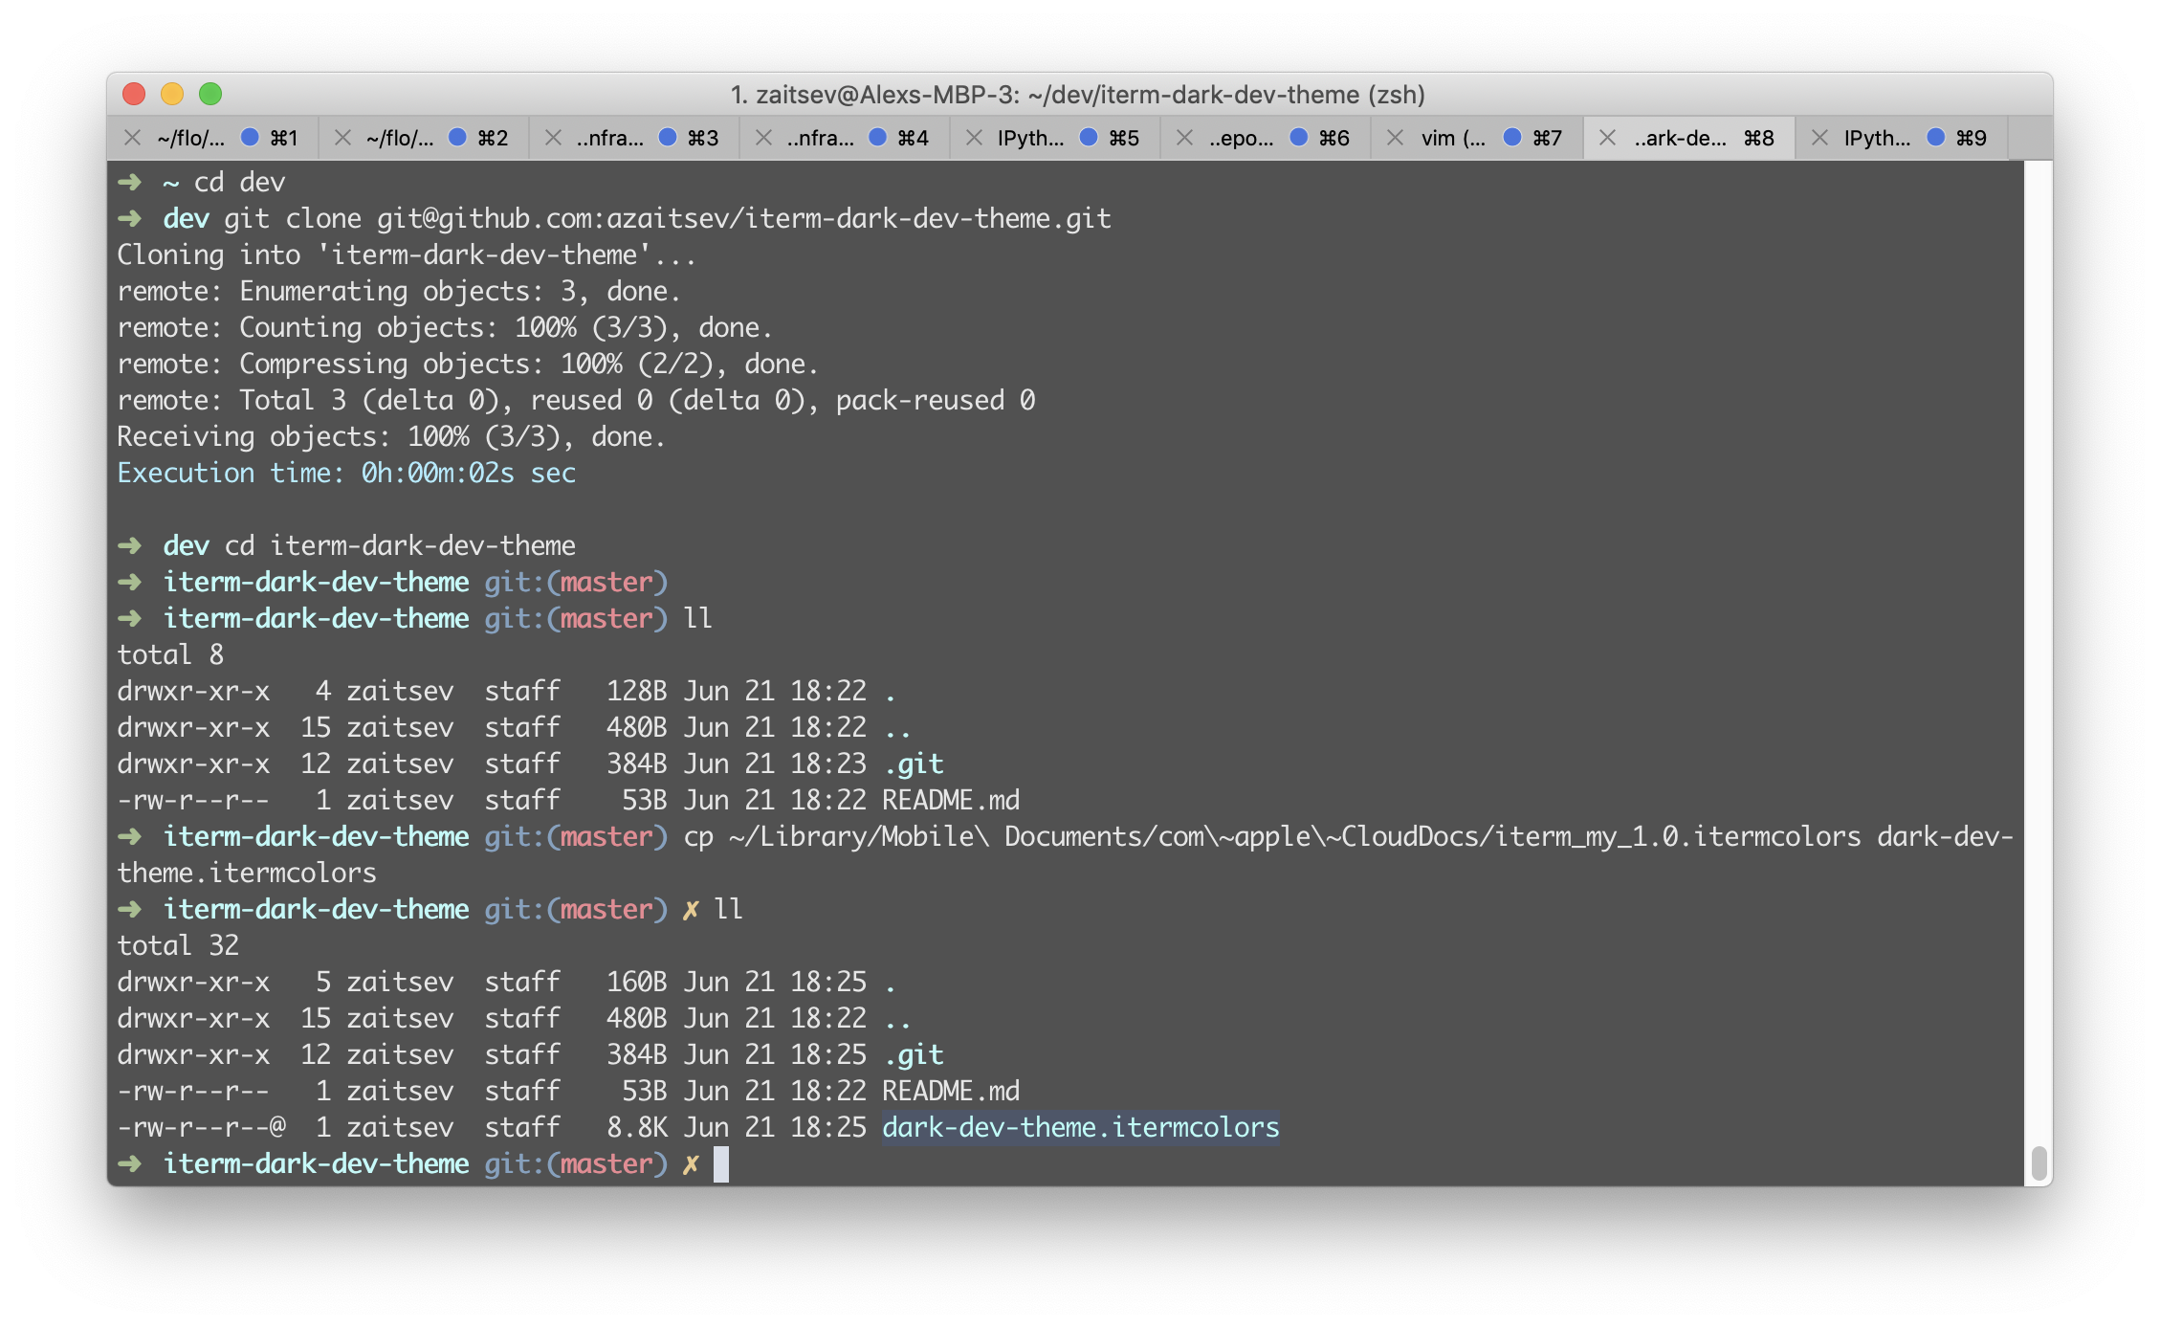Close the IPyth... tab labeled ⌘9
This screenshot has width=2160, height=1328.
tap(1819, 138)
